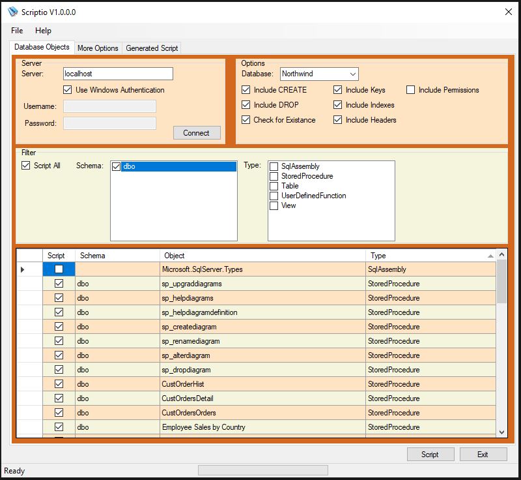The image size is (521, 480).
Task: Toggle Include Keys checkbox
Action: pos(337,90)
